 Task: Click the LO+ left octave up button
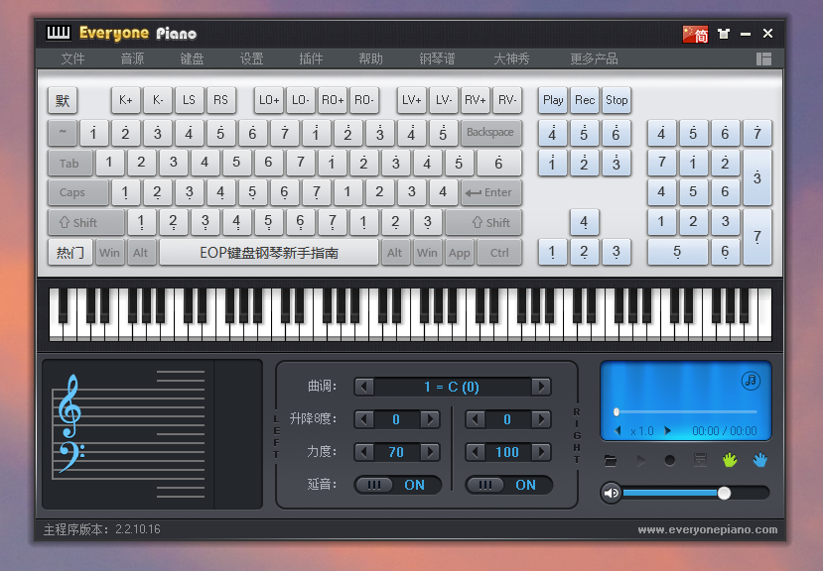(x=269, y=100)
